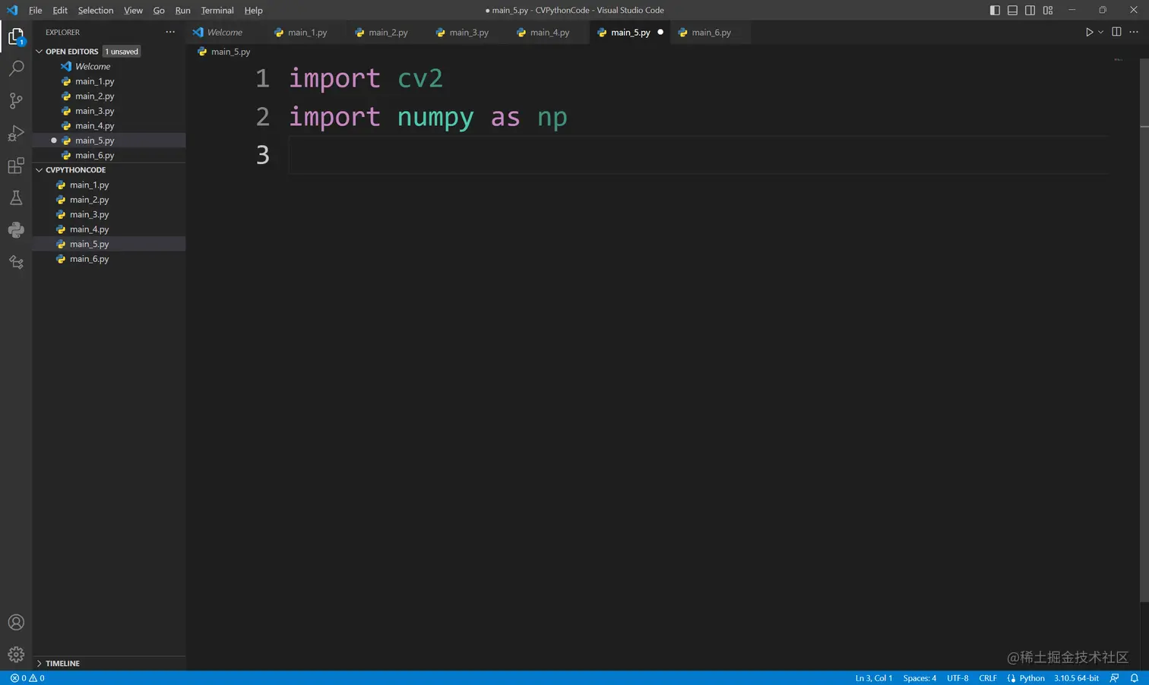Click "numpy" in the import line

(435, 118)
